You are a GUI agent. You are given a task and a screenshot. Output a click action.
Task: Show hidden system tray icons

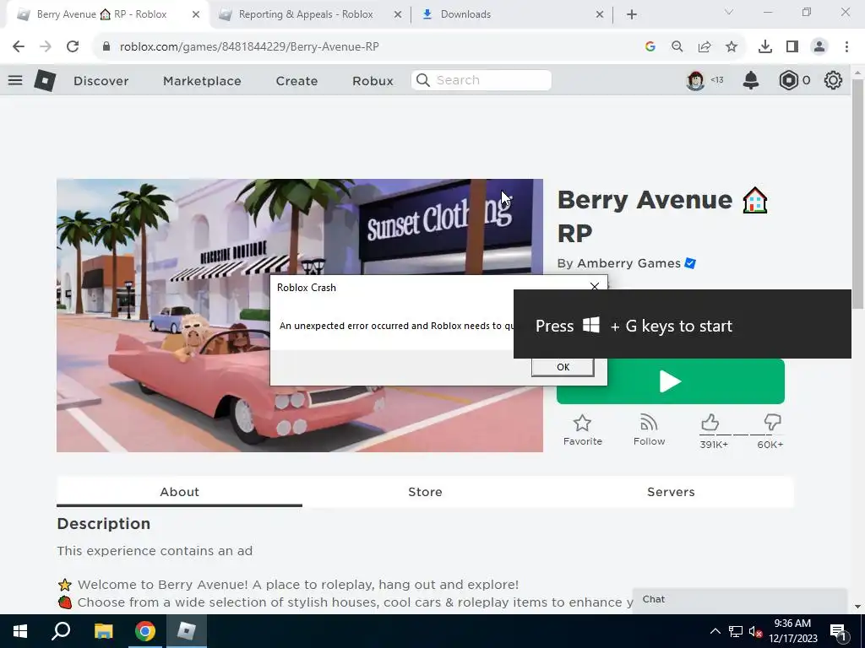pos(715,631)
